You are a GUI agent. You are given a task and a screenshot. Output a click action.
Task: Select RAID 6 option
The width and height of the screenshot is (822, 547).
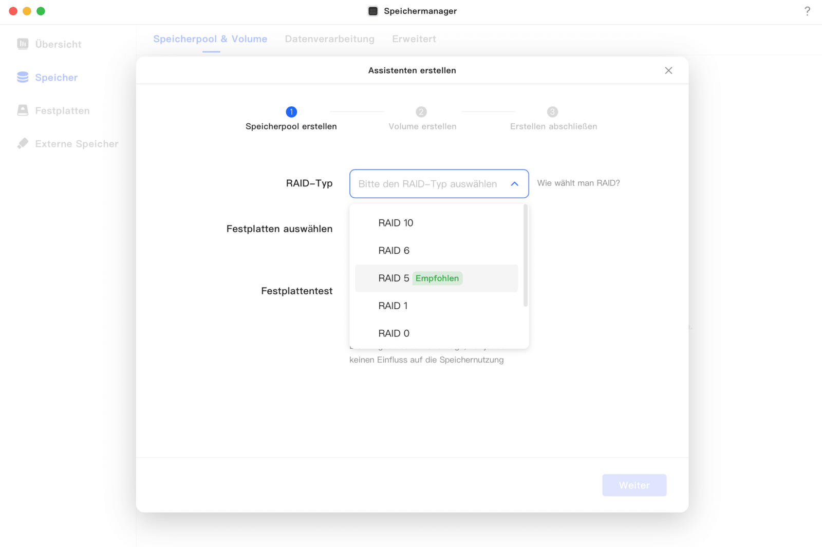(x=394, y=251)
